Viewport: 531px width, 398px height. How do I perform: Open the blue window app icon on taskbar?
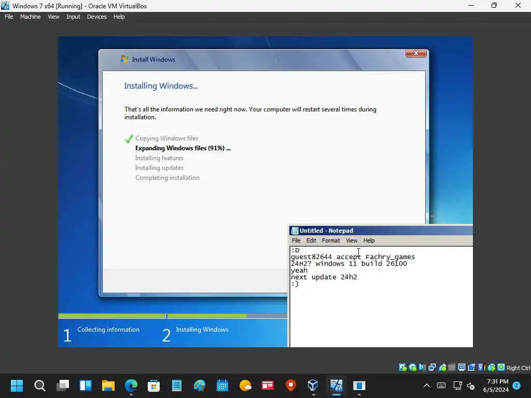coord(359,385)
